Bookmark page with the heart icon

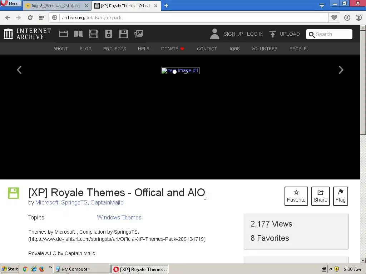click(334, 17)
